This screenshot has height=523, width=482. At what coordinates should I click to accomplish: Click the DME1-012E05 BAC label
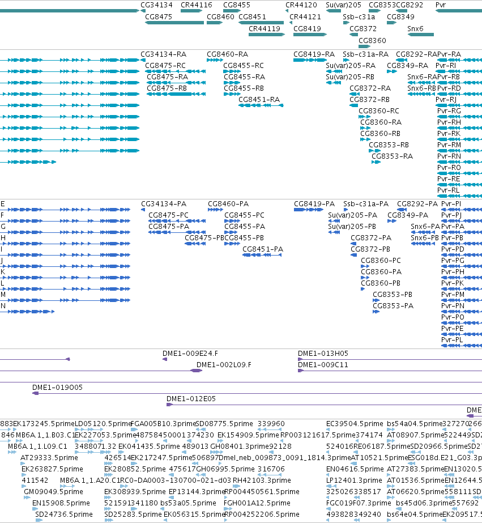click(191, 399)
